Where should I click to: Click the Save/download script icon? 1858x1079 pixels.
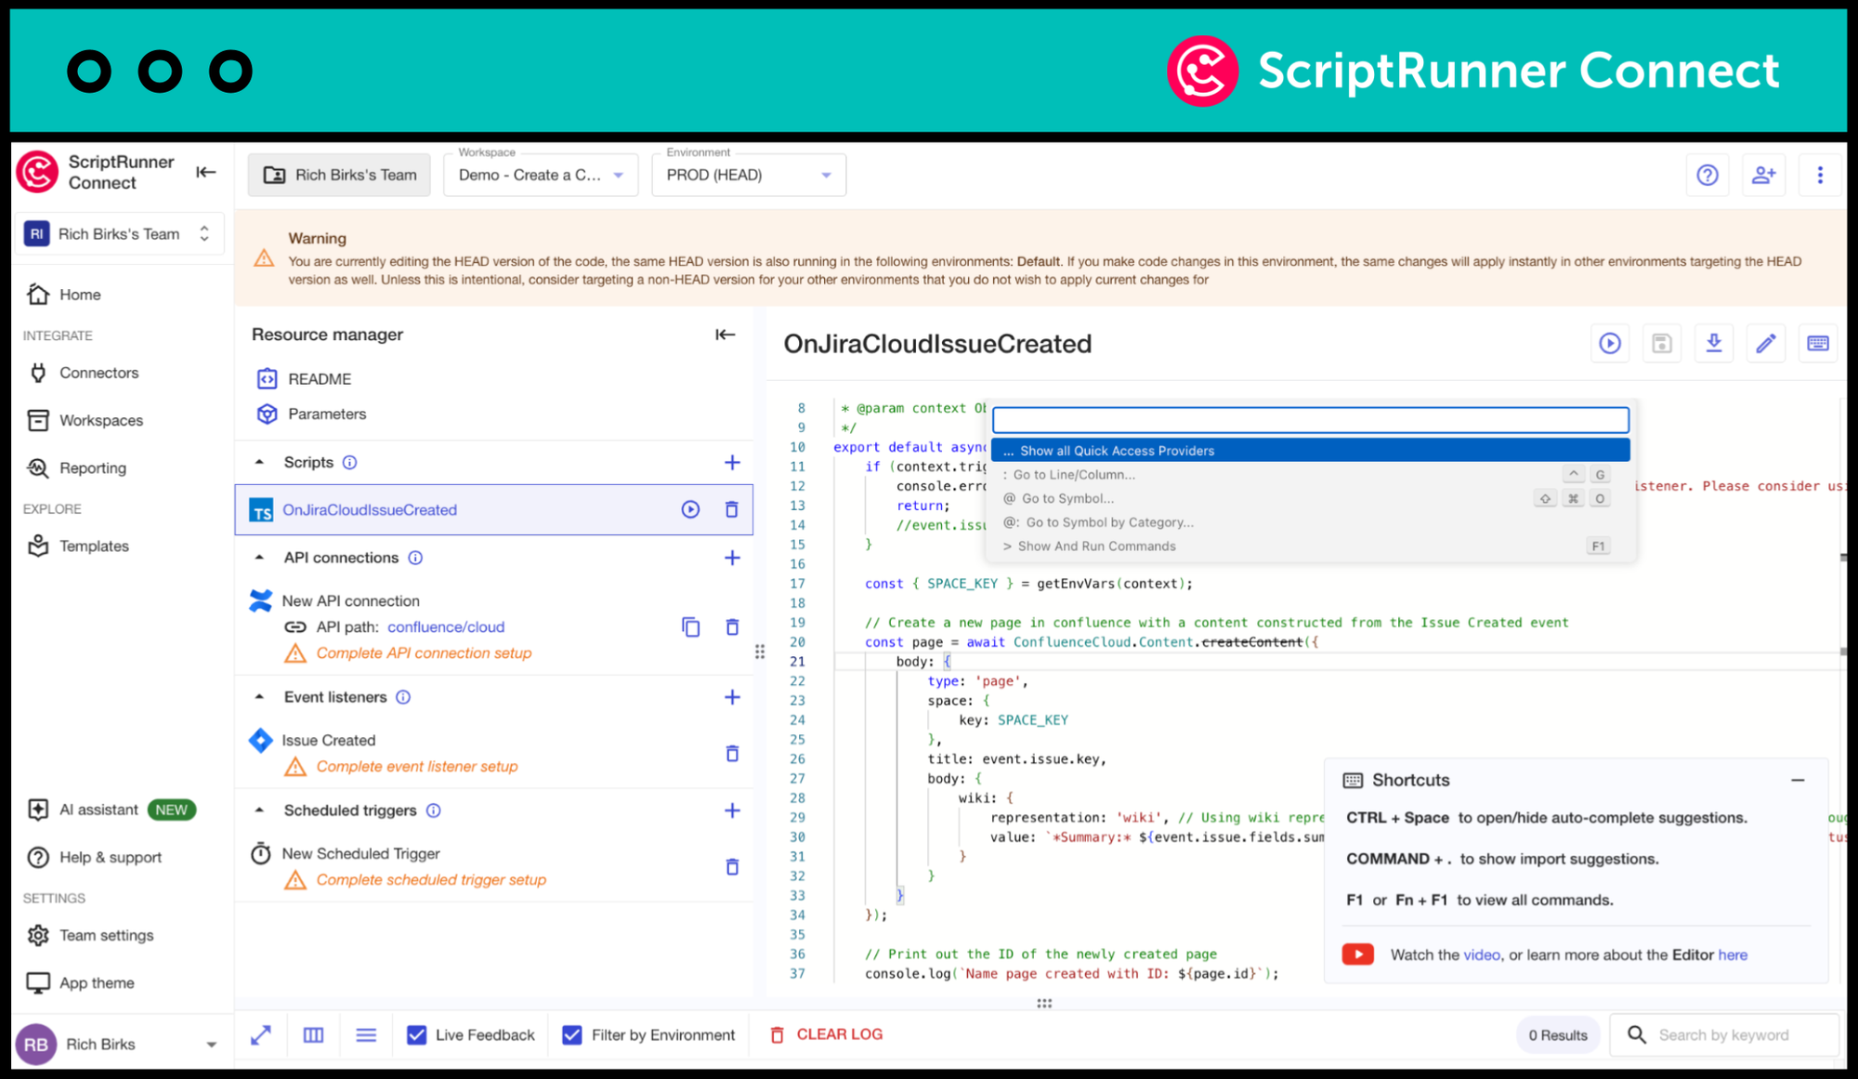point(1714,343)
